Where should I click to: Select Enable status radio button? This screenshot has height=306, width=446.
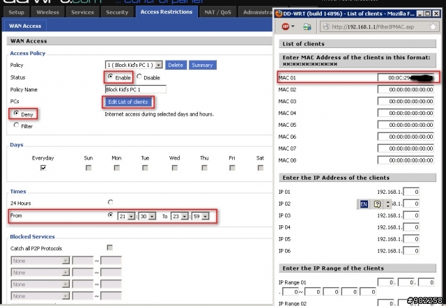pyautogui.click(x=110, y=77)
